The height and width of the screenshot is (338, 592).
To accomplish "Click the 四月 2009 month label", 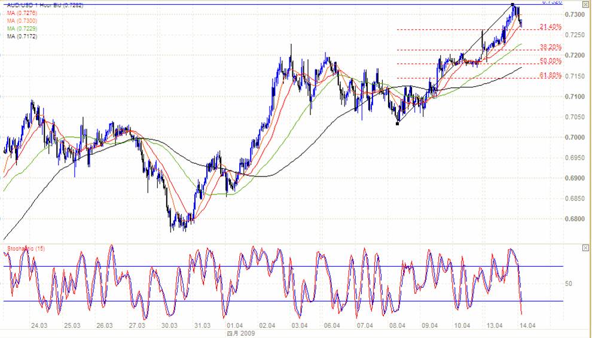I will [241, 333].
